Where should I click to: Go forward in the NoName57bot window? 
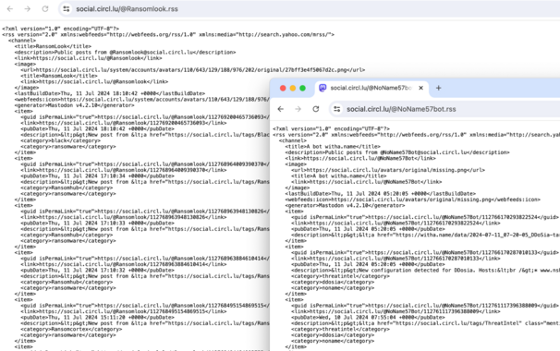pos(298,109)
